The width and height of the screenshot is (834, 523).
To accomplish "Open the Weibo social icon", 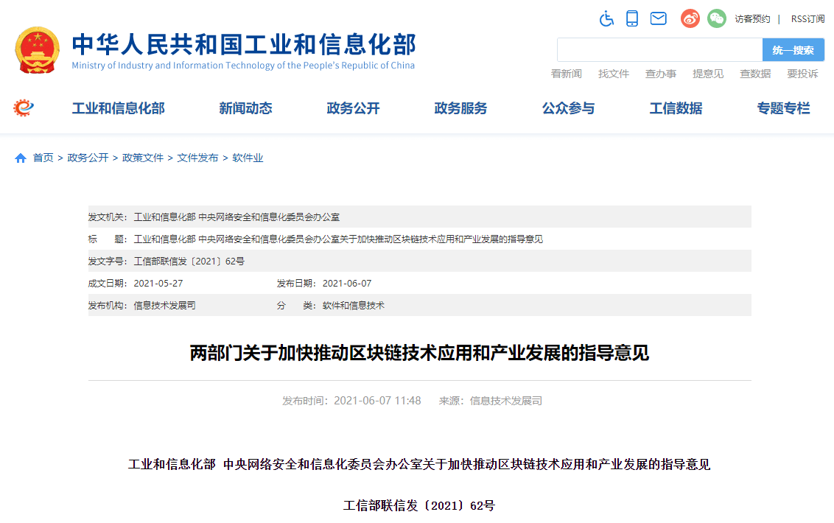I will click(690, 18).
